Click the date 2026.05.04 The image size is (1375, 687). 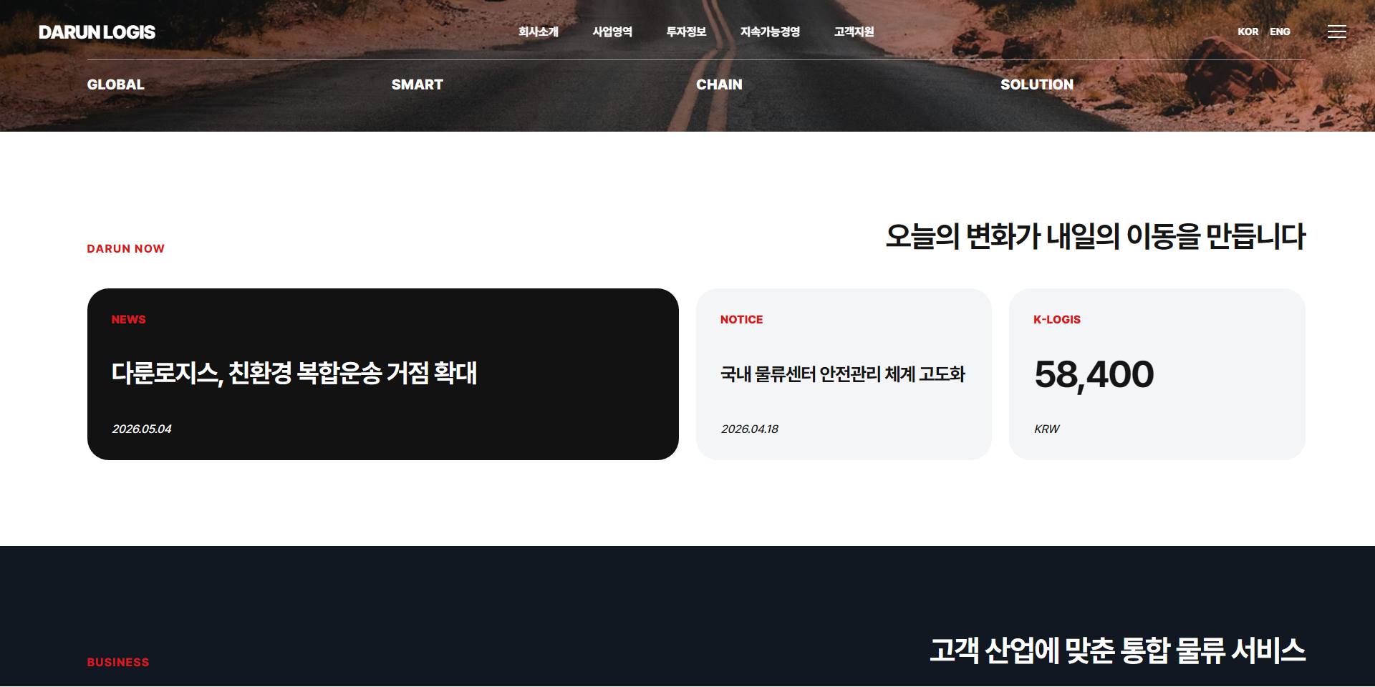[x=142, y=429]
